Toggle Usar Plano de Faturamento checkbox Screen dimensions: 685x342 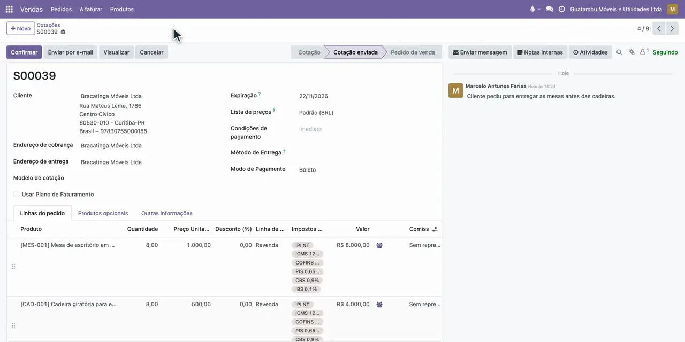[16, 195]
